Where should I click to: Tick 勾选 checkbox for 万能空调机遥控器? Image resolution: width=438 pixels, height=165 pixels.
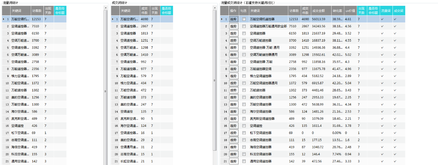244,19
